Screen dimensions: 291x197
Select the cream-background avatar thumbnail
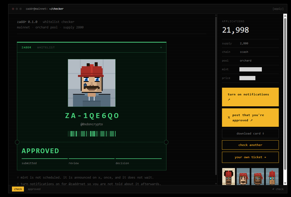tap(229, 176)
